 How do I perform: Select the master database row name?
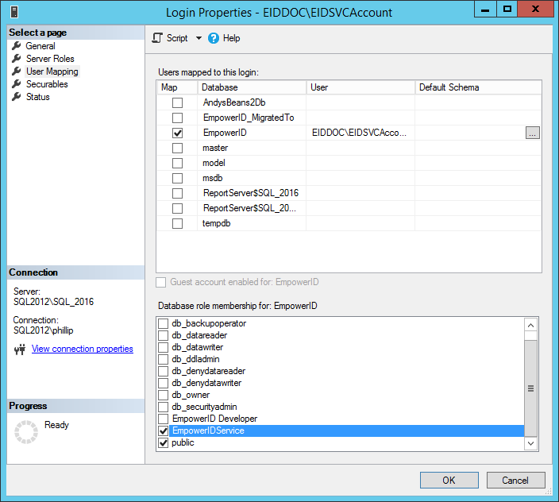tap(215, 148)
